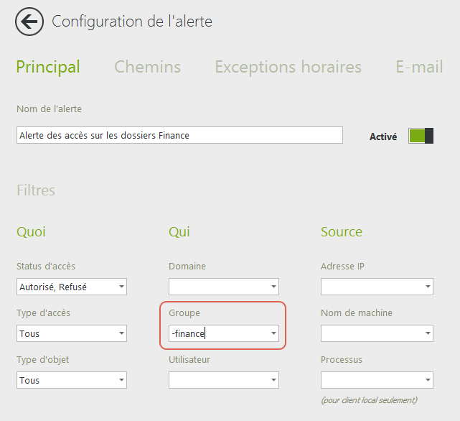Screen dimensions: 460x421
Task: Open the Domaine dropdown arrow
Action: (x=273, y=287)
